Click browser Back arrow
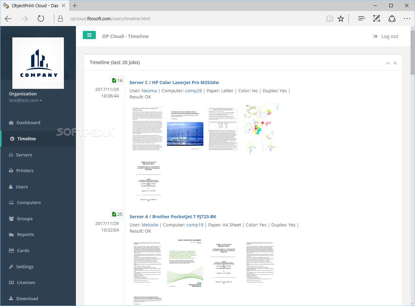 (x=9, y=19)
